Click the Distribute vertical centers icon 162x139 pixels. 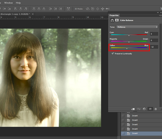39,9
